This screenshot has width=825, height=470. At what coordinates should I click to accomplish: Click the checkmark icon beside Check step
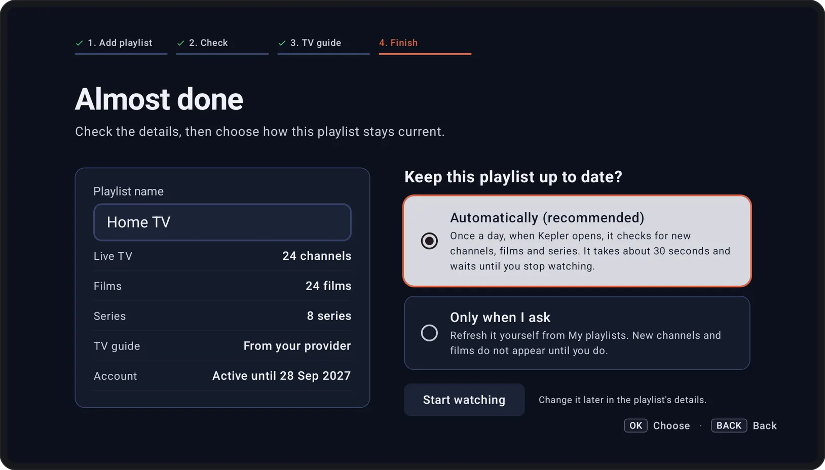(x=180, y=43)
